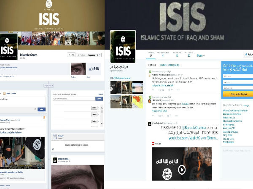Click the Message button on the Facebook page
Viewport: 253px width, 189px height.
pyautogui.click(x=92, y=55)
